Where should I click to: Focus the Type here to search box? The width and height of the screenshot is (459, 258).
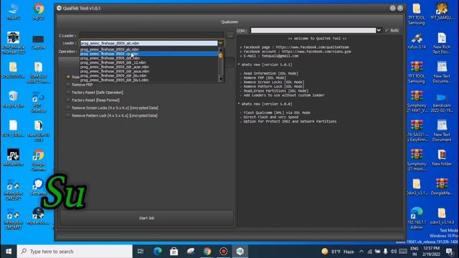tap(75, 252)
